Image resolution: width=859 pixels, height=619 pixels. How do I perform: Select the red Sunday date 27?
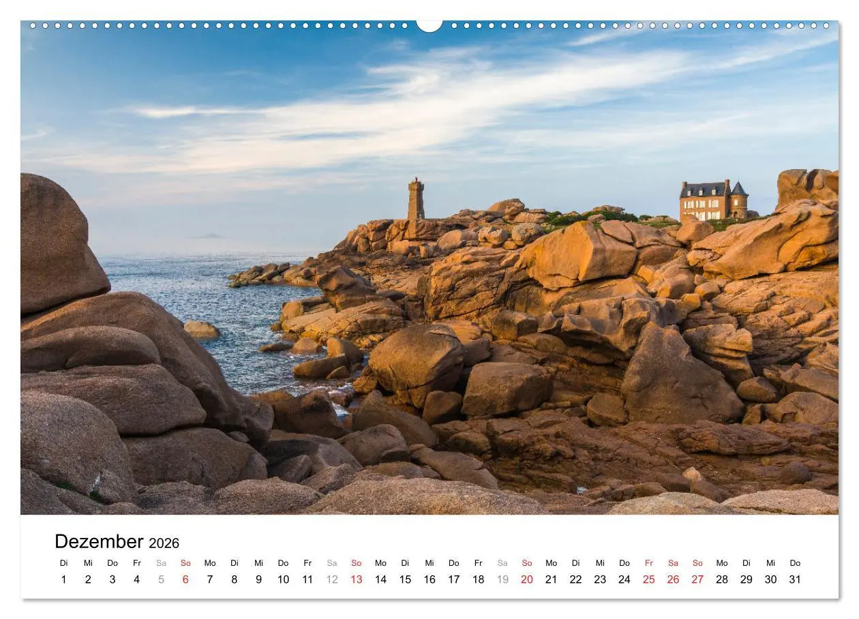tap(697, 579)
